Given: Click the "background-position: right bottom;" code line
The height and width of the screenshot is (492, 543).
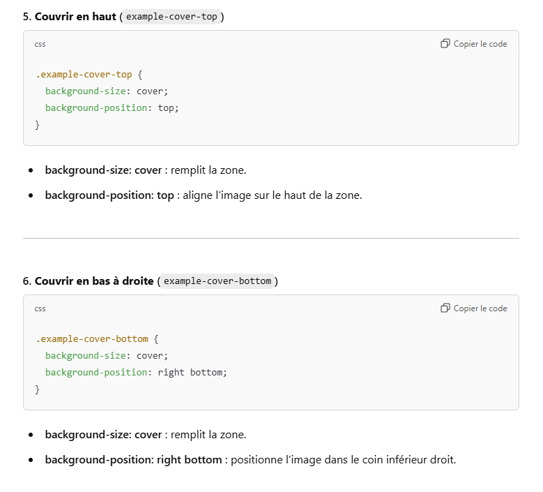Looking at the screenshot, I should tap(137, 373).
